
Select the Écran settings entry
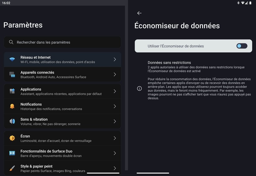[x=62, y=138]
